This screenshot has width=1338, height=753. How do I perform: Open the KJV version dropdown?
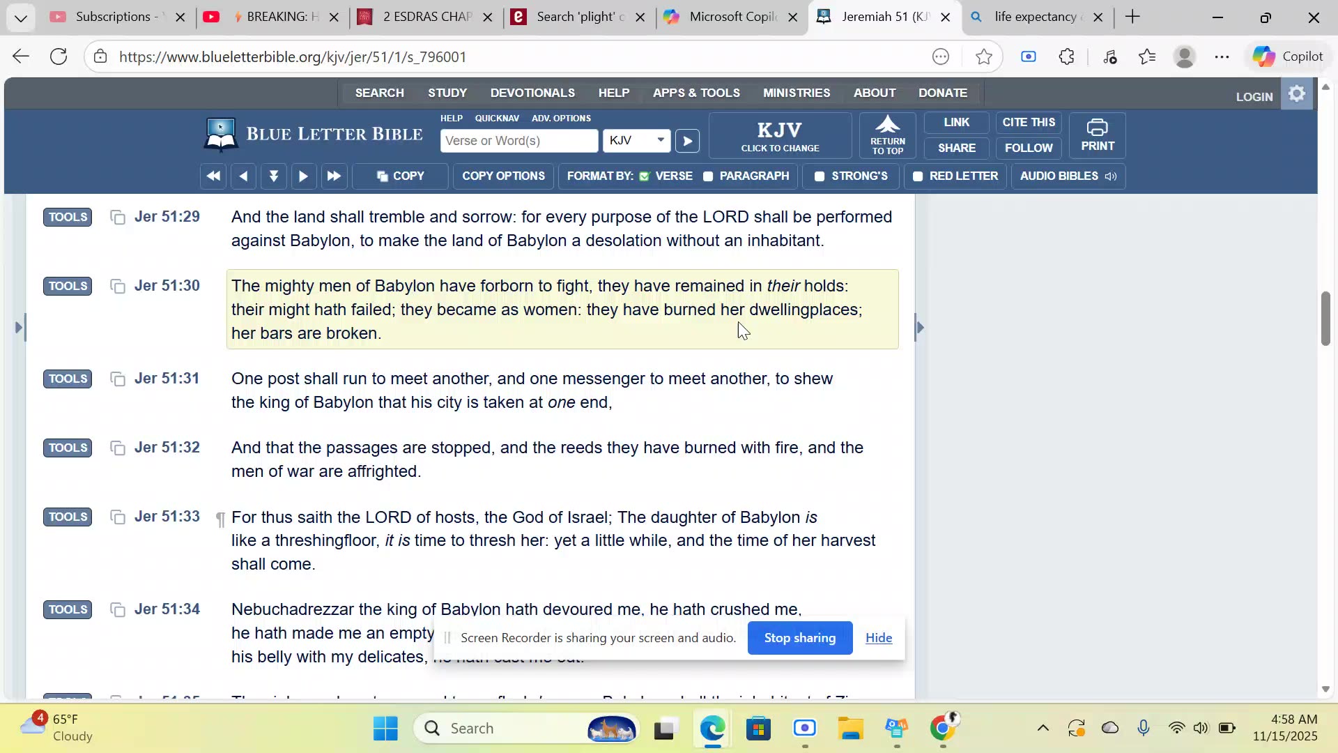[x=636, y=141]
